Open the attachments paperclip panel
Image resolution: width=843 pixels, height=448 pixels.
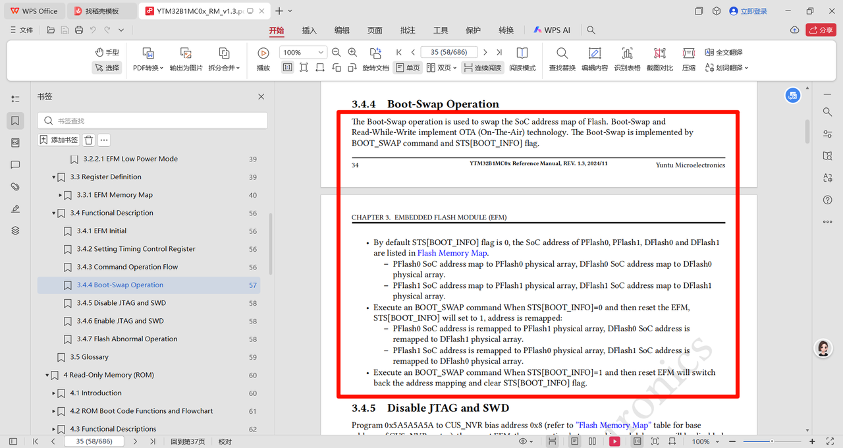16,186
